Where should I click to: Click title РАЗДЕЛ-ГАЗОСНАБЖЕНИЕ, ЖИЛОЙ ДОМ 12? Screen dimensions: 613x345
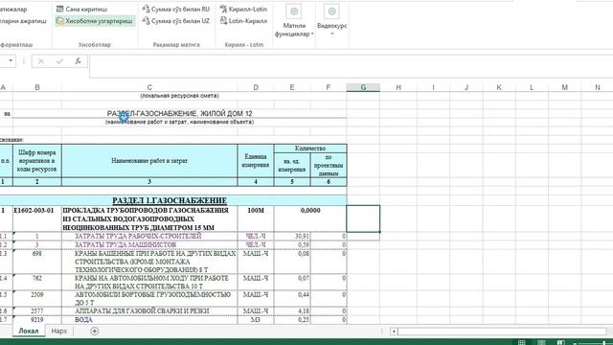pyautogui.click(x=179, y=113)
